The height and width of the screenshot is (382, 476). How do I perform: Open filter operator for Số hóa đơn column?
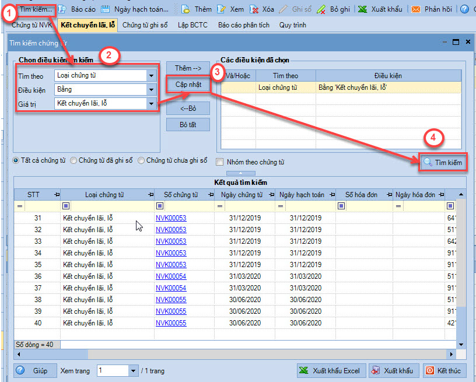tap(341, 206)
